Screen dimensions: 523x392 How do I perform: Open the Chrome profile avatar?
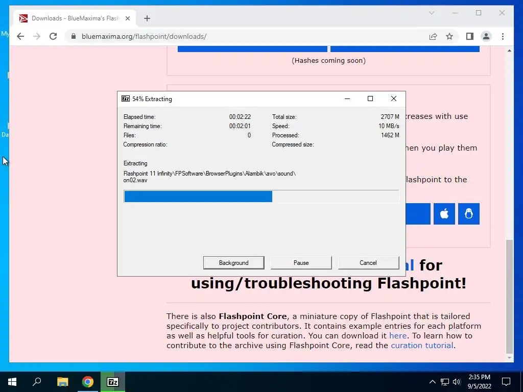coord(486,36)
